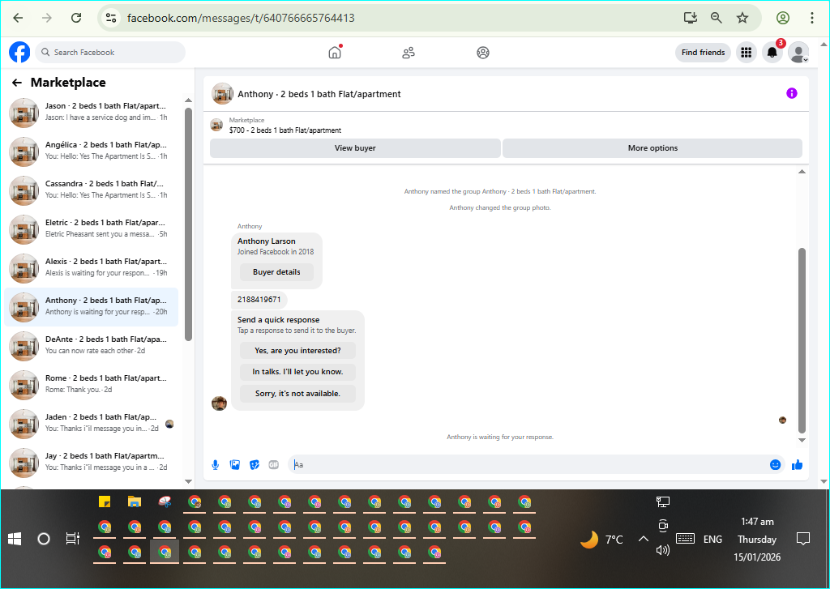
Task: Open the Chrome profile icon
Action: point(783,18)
